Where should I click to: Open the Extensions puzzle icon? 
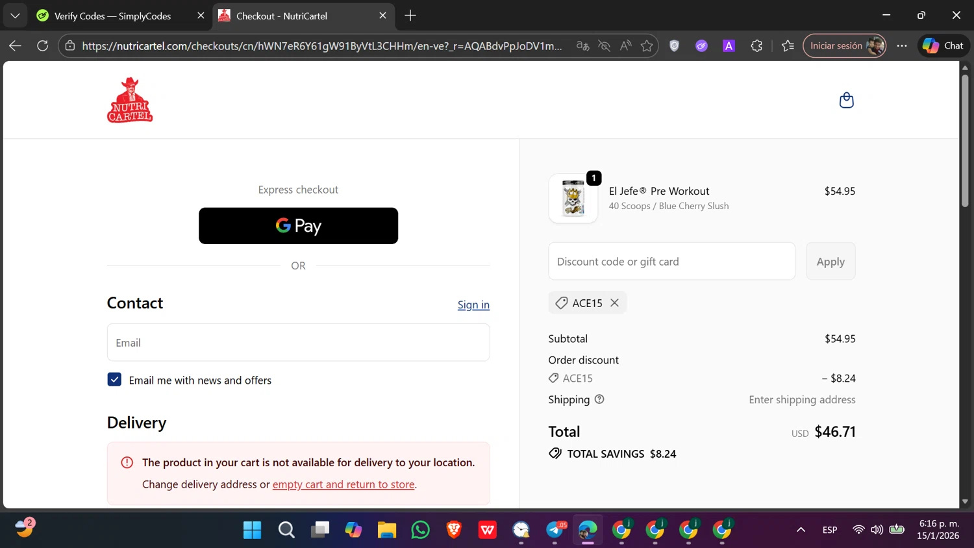[x=756, y=45]
